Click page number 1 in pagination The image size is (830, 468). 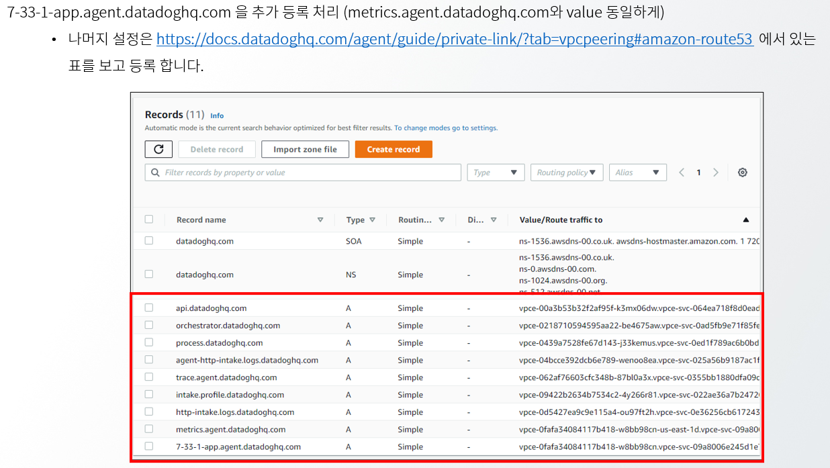click(698, 173)
